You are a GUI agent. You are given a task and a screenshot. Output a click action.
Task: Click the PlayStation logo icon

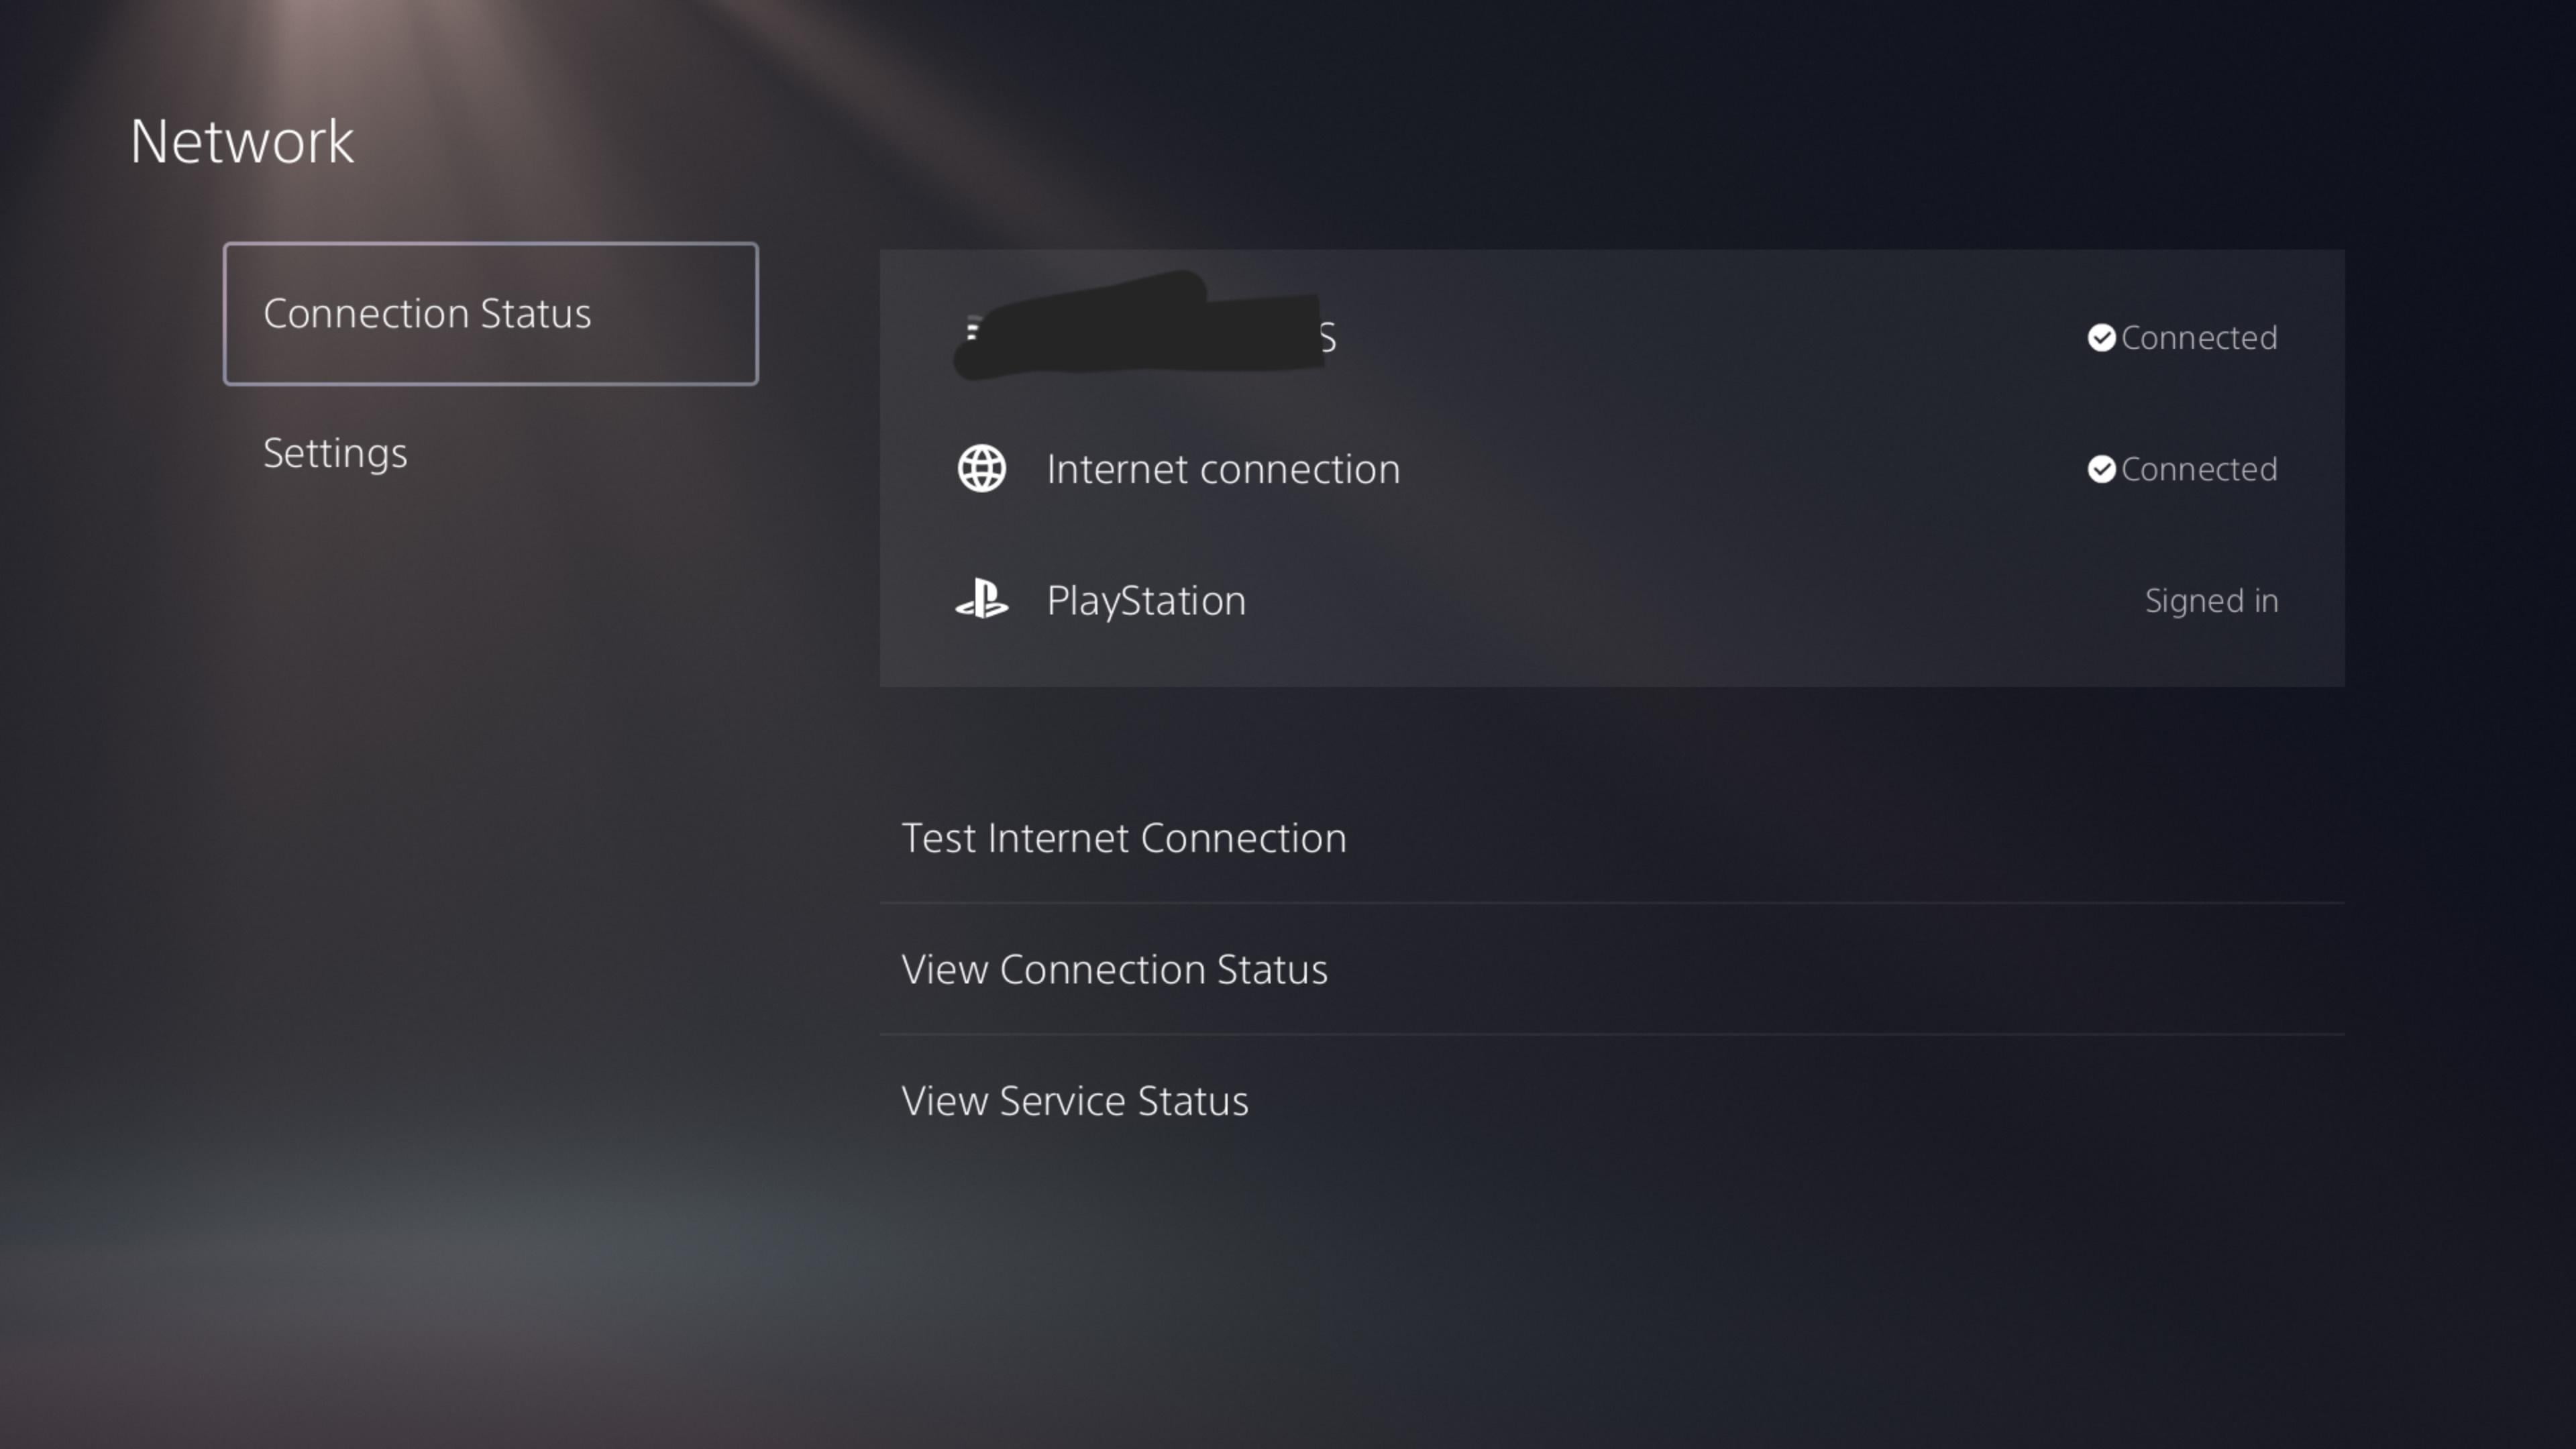981,600
